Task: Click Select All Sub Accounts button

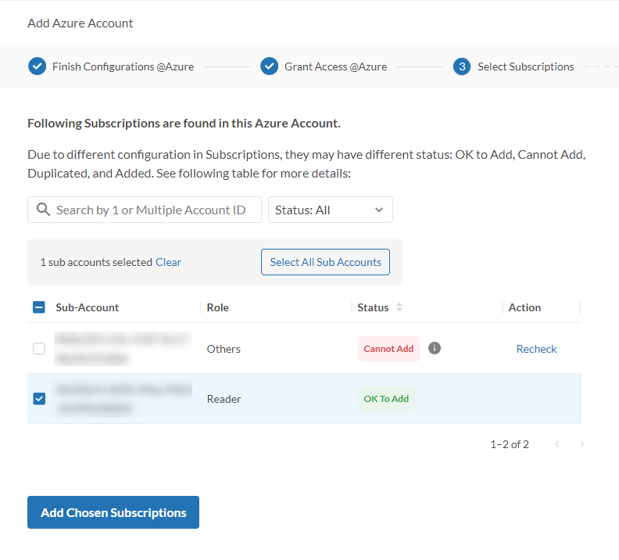Action: pos(325,262)
